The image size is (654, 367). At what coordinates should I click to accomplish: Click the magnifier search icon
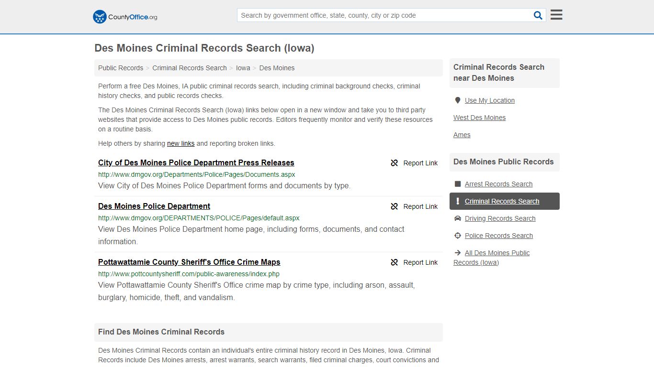point(538,15)
